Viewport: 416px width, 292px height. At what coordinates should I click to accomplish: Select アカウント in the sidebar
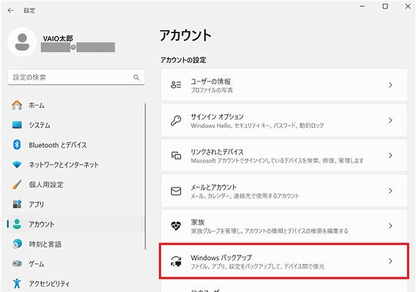[x=42, y=224]
